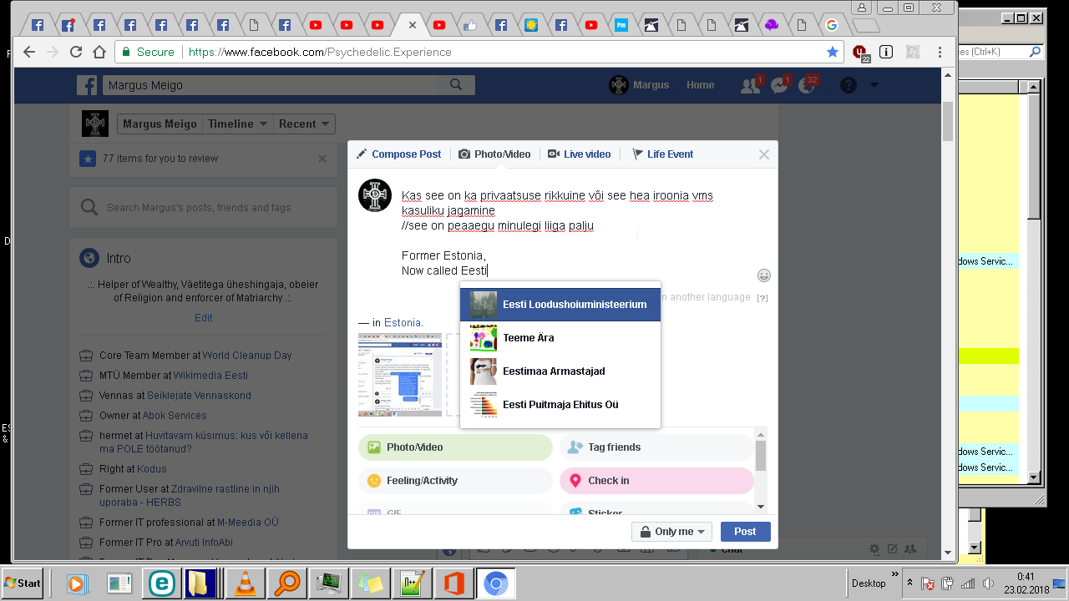1069x601 pixels.
Task: Click the Facebook logo in the blue bar
Action: tap(87, 85)
